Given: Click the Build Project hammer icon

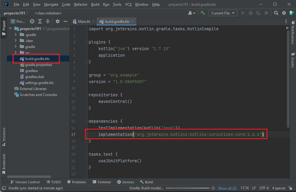Looking at the screenshot, I should (x=203, y=13).
